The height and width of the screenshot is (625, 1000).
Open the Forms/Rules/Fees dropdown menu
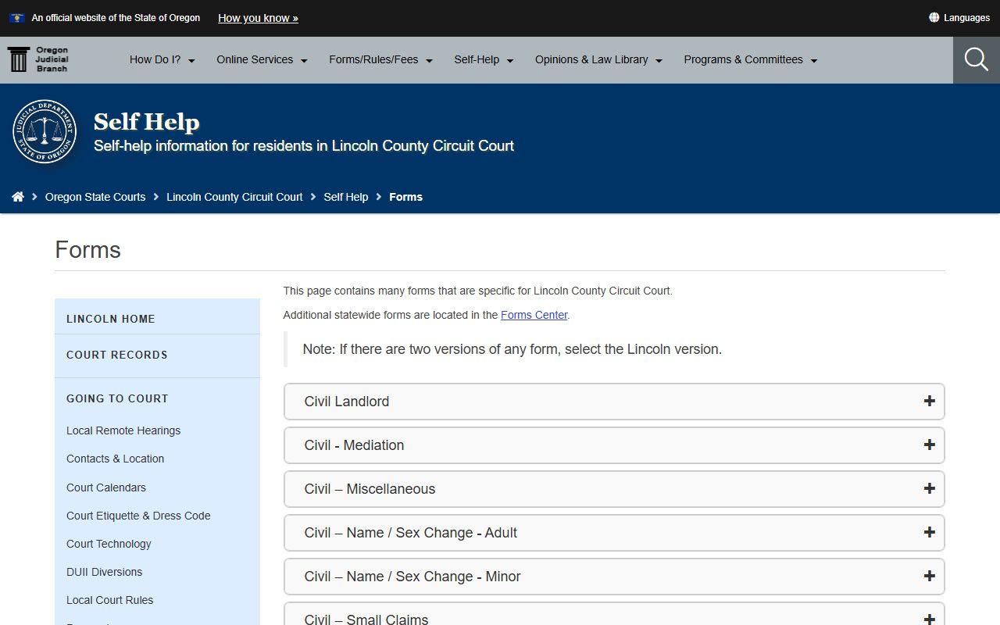coord(381,59)
